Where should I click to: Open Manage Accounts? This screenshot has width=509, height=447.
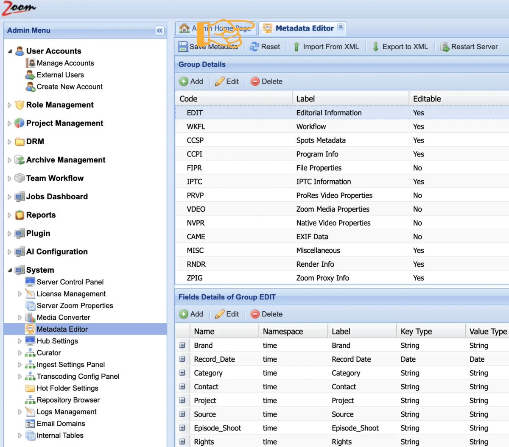(x=65, y=63)
